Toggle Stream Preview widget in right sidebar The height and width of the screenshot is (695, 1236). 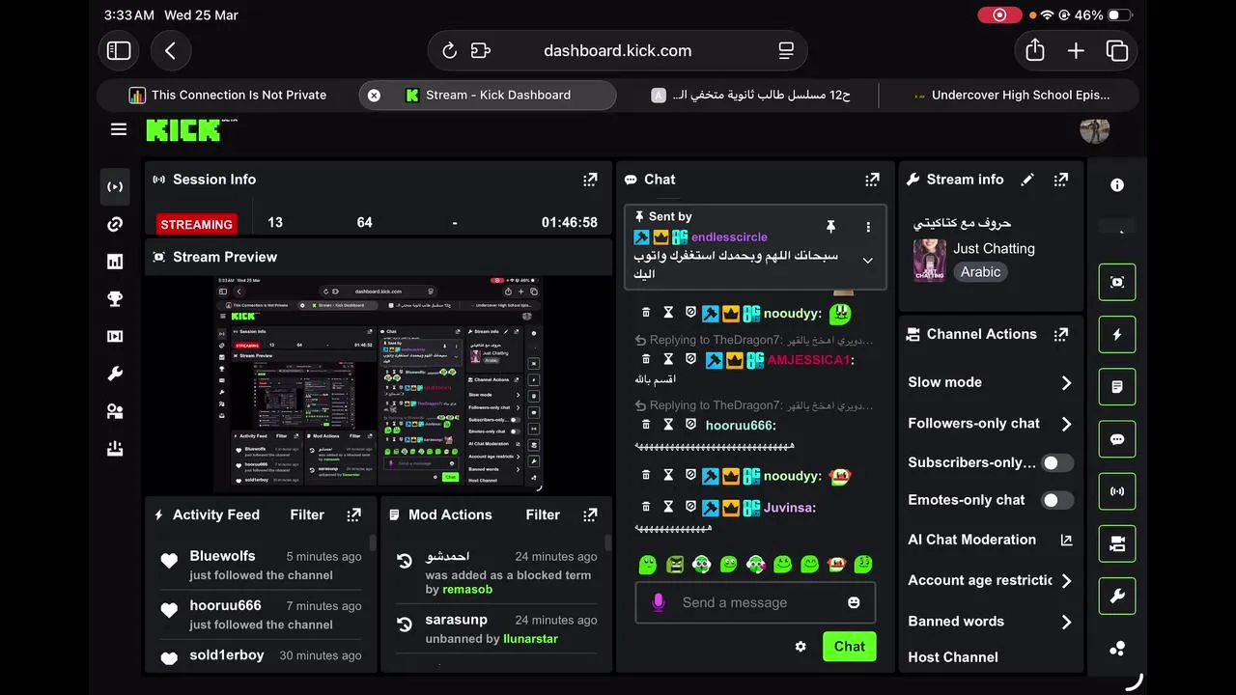[x=1117, y=282]
